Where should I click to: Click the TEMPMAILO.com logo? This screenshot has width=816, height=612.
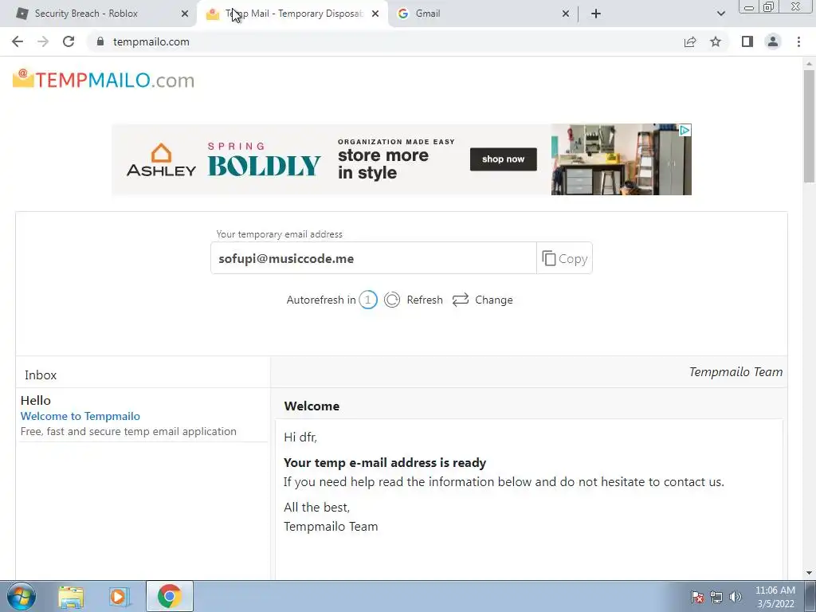pos(104,80)
